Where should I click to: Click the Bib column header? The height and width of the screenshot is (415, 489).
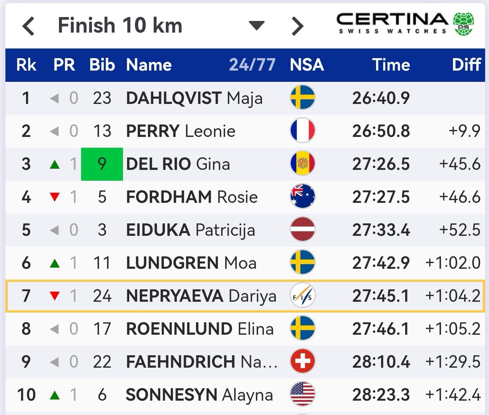pos(102,65)
